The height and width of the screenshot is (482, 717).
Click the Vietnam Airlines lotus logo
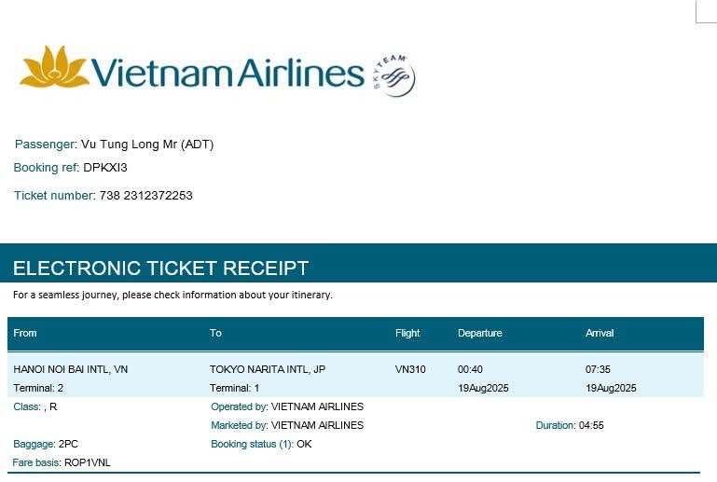[54, 68]
